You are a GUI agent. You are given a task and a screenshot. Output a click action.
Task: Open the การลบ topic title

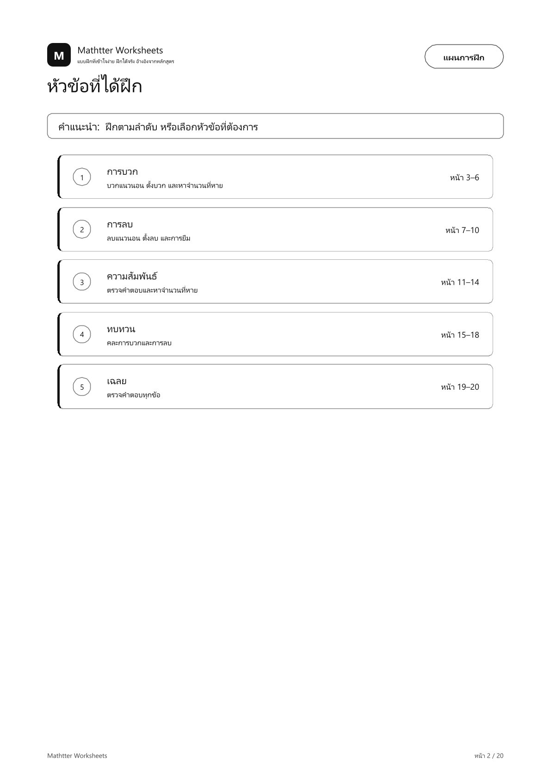click(x=120, y=225)
